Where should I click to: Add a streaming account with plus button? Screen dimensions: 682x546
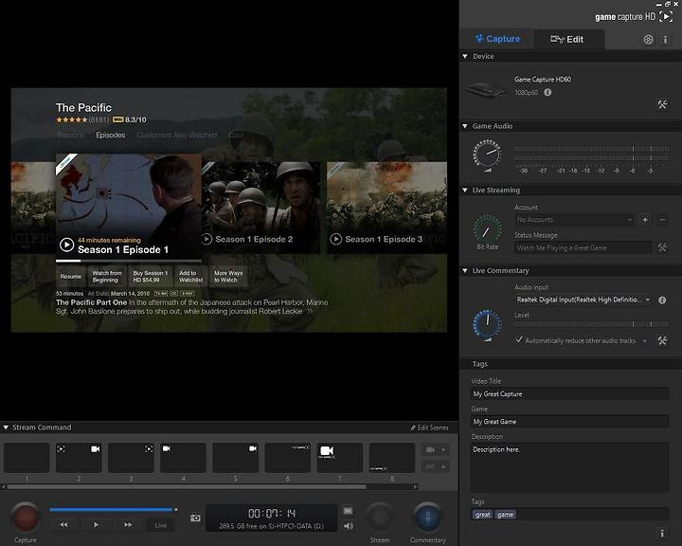[645, 220]
